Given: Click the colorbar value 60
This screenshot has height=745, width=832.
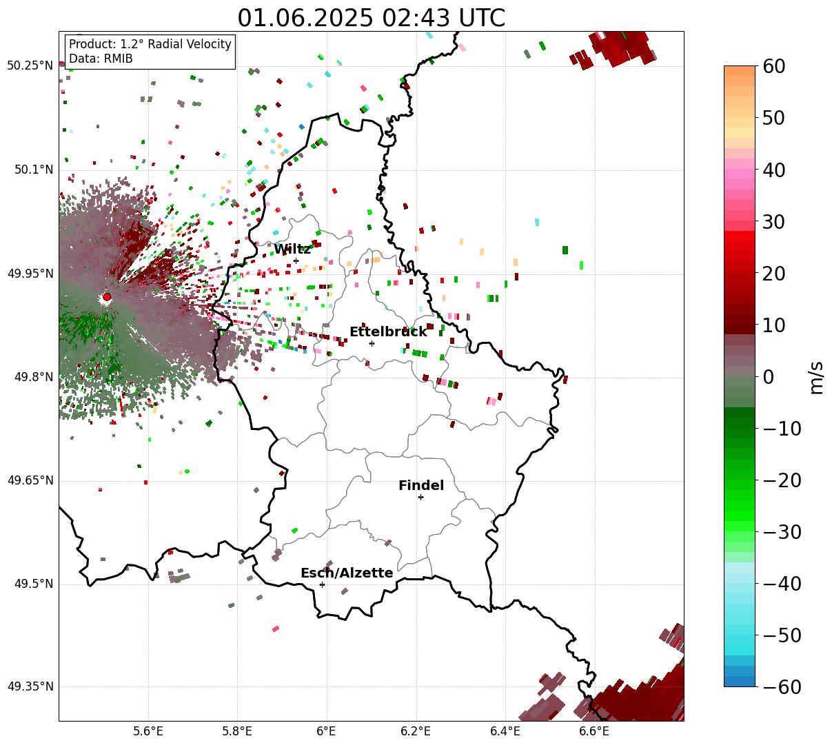Looking at the screenshot, I should [774, 66].
